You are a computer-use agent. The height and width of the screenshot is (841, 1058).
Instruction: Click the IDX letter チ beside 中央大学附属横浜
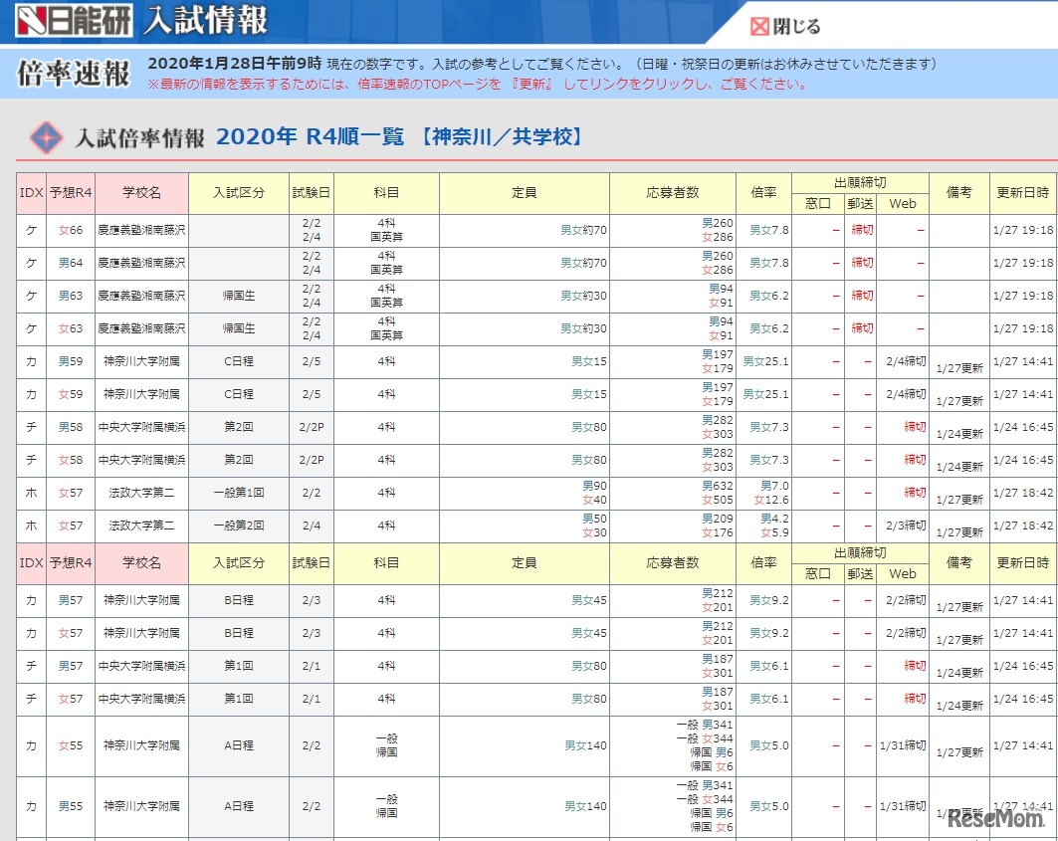[x=30, y=428]
